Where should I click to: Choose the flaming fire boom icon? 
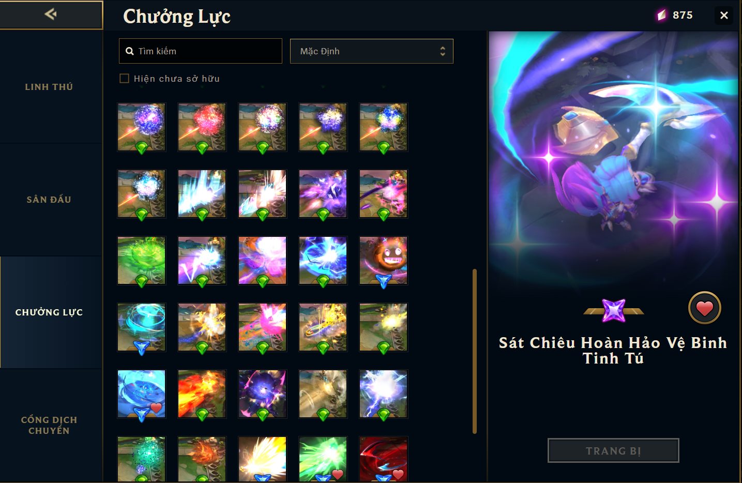pos(202,394)
